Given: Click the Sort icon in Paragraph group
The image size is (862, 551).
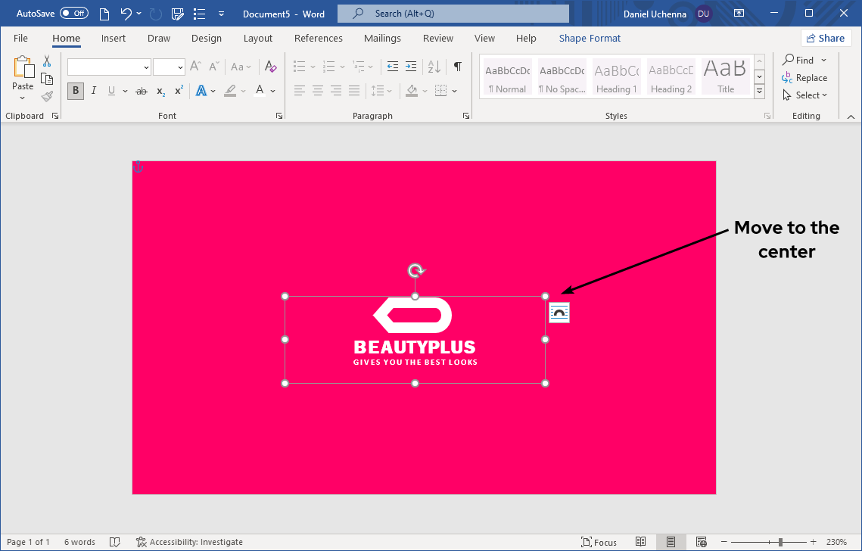Looking at the screenshot, I should (434, 67).
